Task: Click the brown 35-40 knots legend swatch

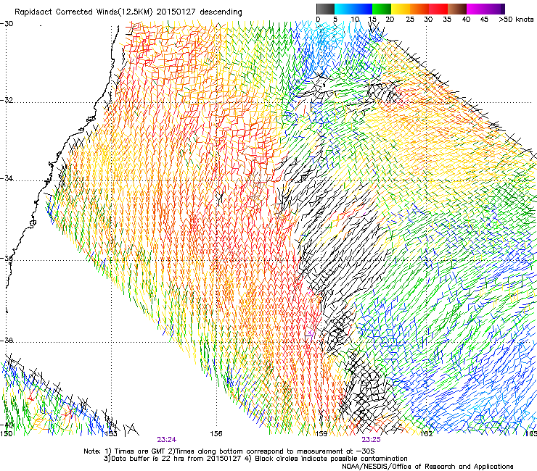Action: tap(457, 9)
